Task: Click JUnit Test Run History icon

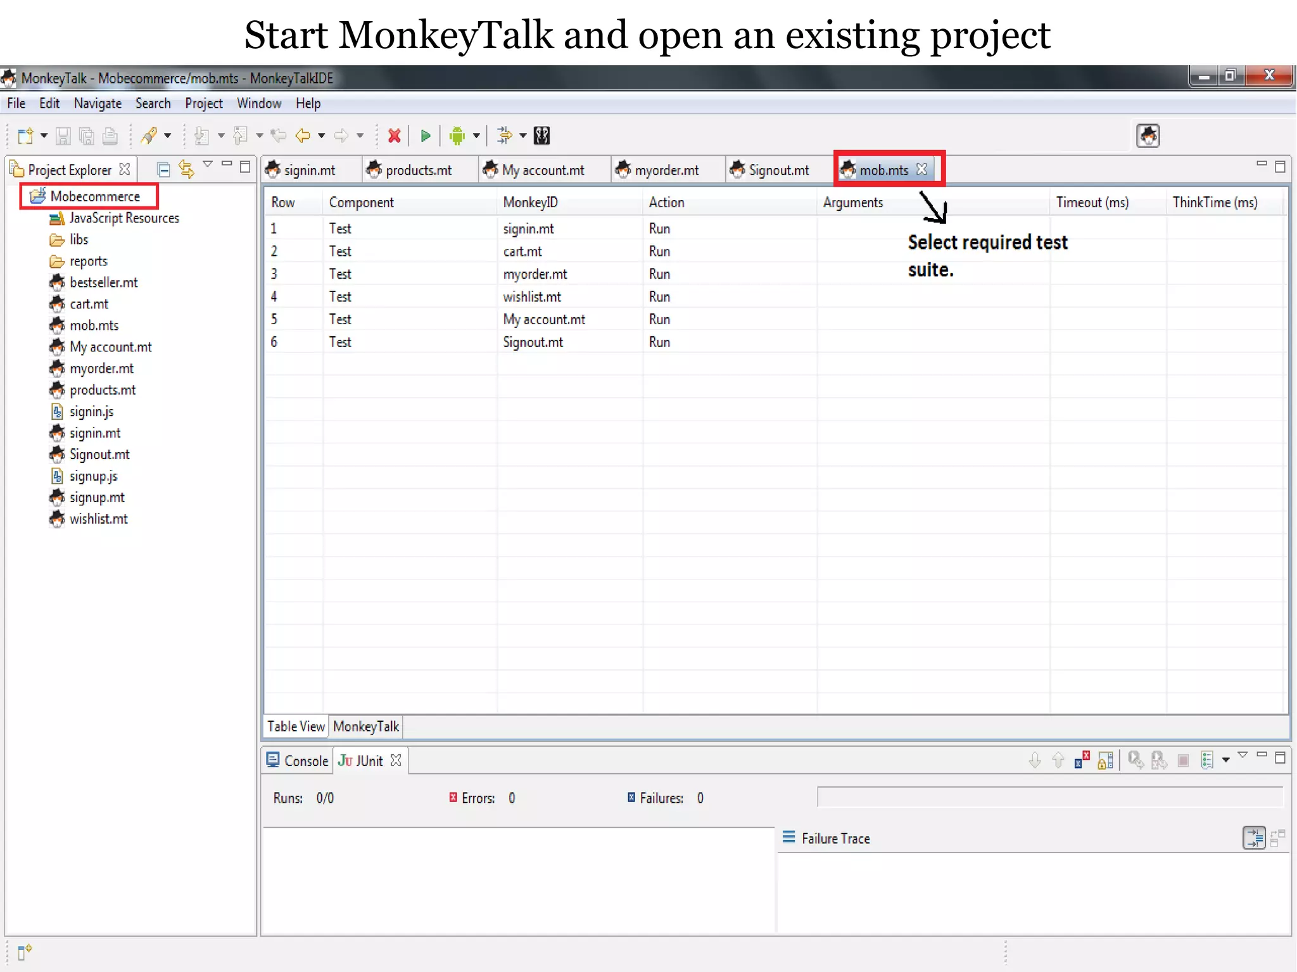Action: [1207, 760]
